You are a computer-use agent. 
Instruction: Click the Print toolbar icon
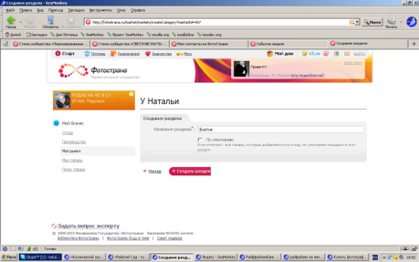coord(392,20)
